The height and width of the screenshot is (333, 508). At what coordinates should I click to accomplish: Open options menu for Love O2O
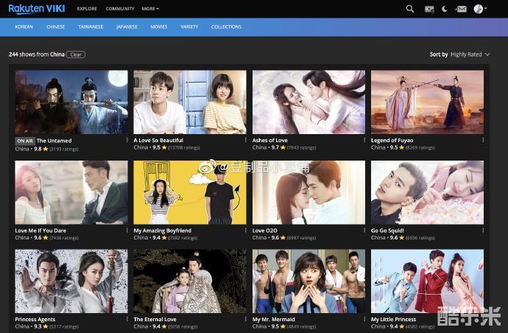tap(364, 230)
